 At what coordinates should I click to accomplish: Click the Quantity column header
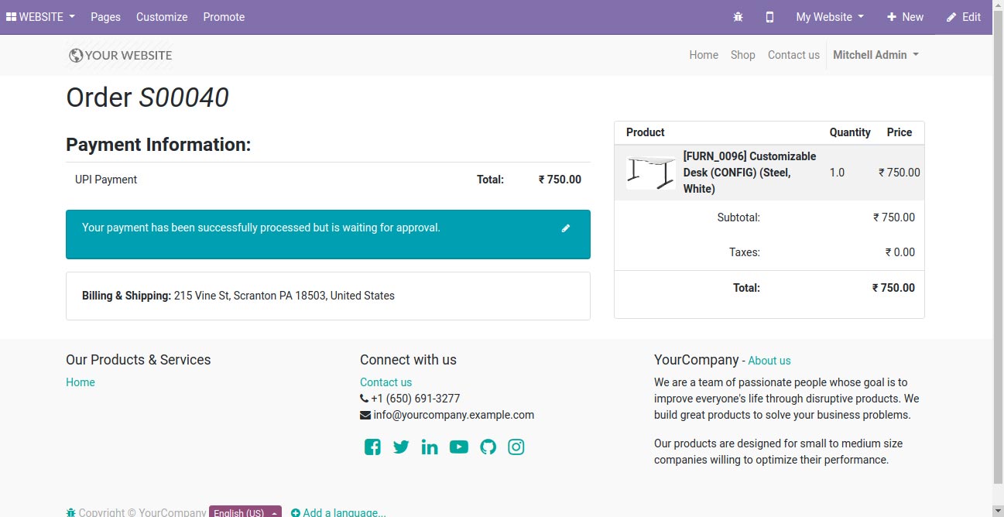tap(850, 132)
